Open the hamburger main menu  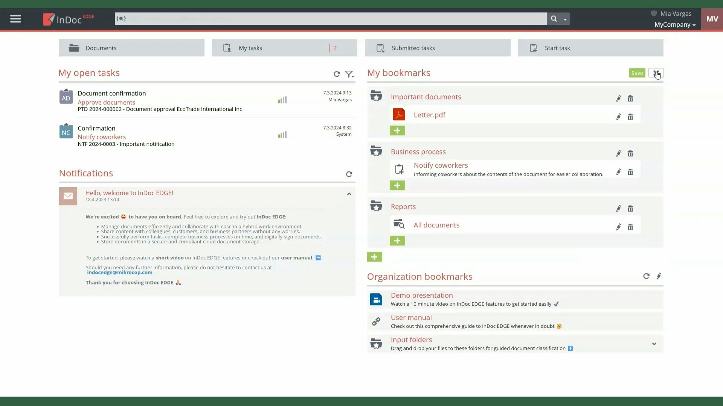15,19
